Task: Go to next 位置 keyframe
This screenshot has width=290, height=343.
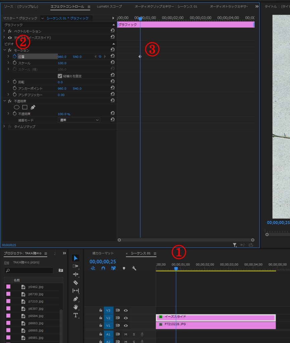Action: (x=105, y=57)
